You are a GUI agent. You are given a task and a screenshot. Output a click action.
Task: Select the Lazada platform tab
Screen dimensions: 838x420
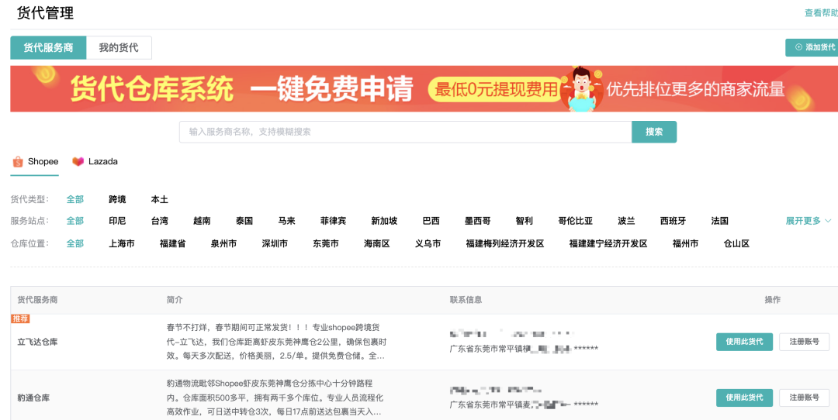[95, 162]
